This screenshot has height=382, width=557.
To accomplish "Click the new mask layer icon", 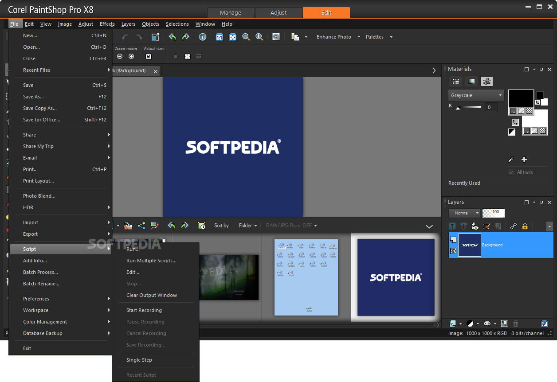I will [487, 324].
